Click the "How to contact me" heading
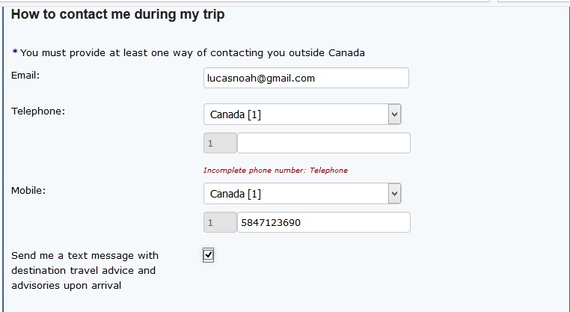570x312 pixels. [118, 14]
